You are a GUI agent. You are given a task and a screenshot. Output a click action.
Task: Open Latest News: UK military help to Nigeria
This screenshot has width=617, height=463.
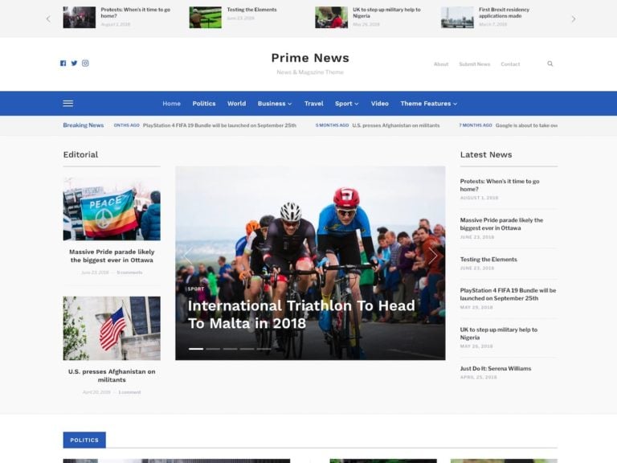click(x=499, y=334)
